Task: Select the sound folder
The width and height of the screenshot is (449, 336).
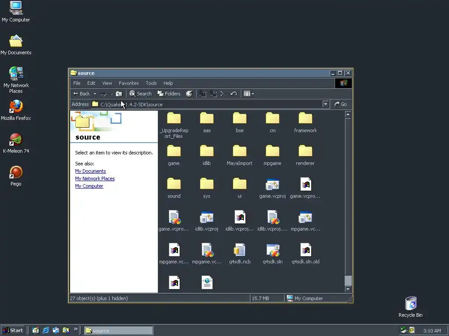Action: (174, 189)
